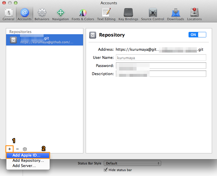Click the plus button to add account
Screen dimensions: 217x176
click(x=10, y=149)
